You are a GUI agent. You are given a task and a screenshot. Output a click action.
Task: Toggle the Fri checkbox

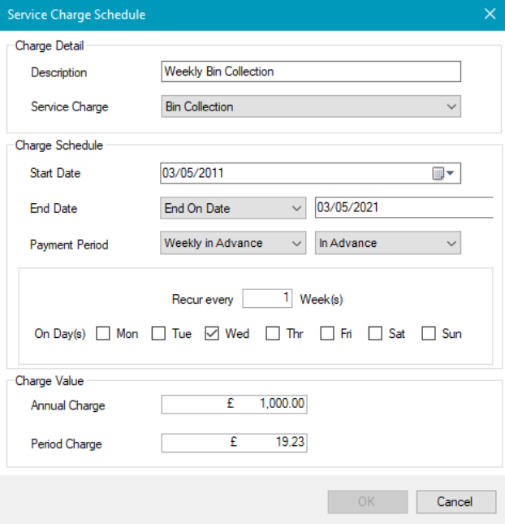point(327,333)
